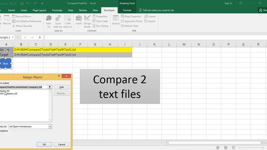Open Excel Add-ins dialog

pos(58,21)
